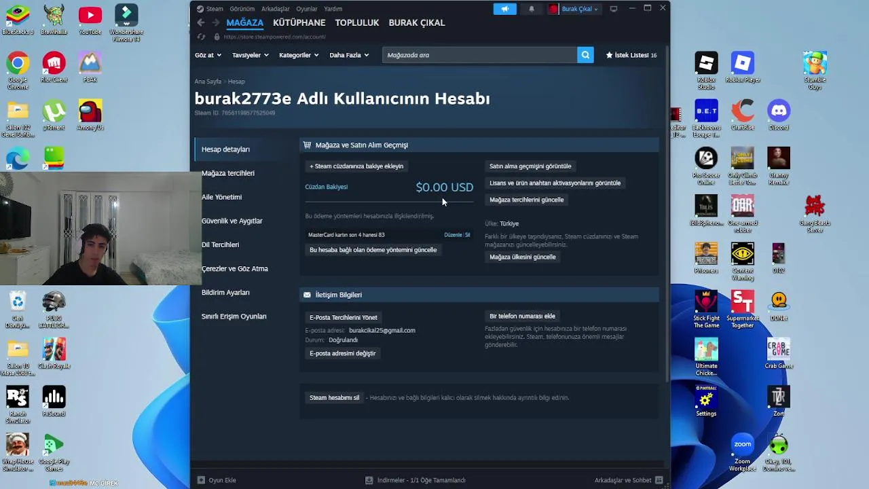Open the Steam announcements megaphone icon
The height and width of the screenshot is (489, 869).
click(x=504, y=9)
